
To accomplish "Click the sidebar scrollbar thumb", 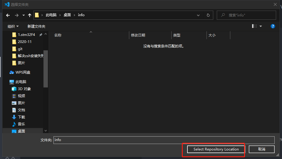I will coord(46,69).
